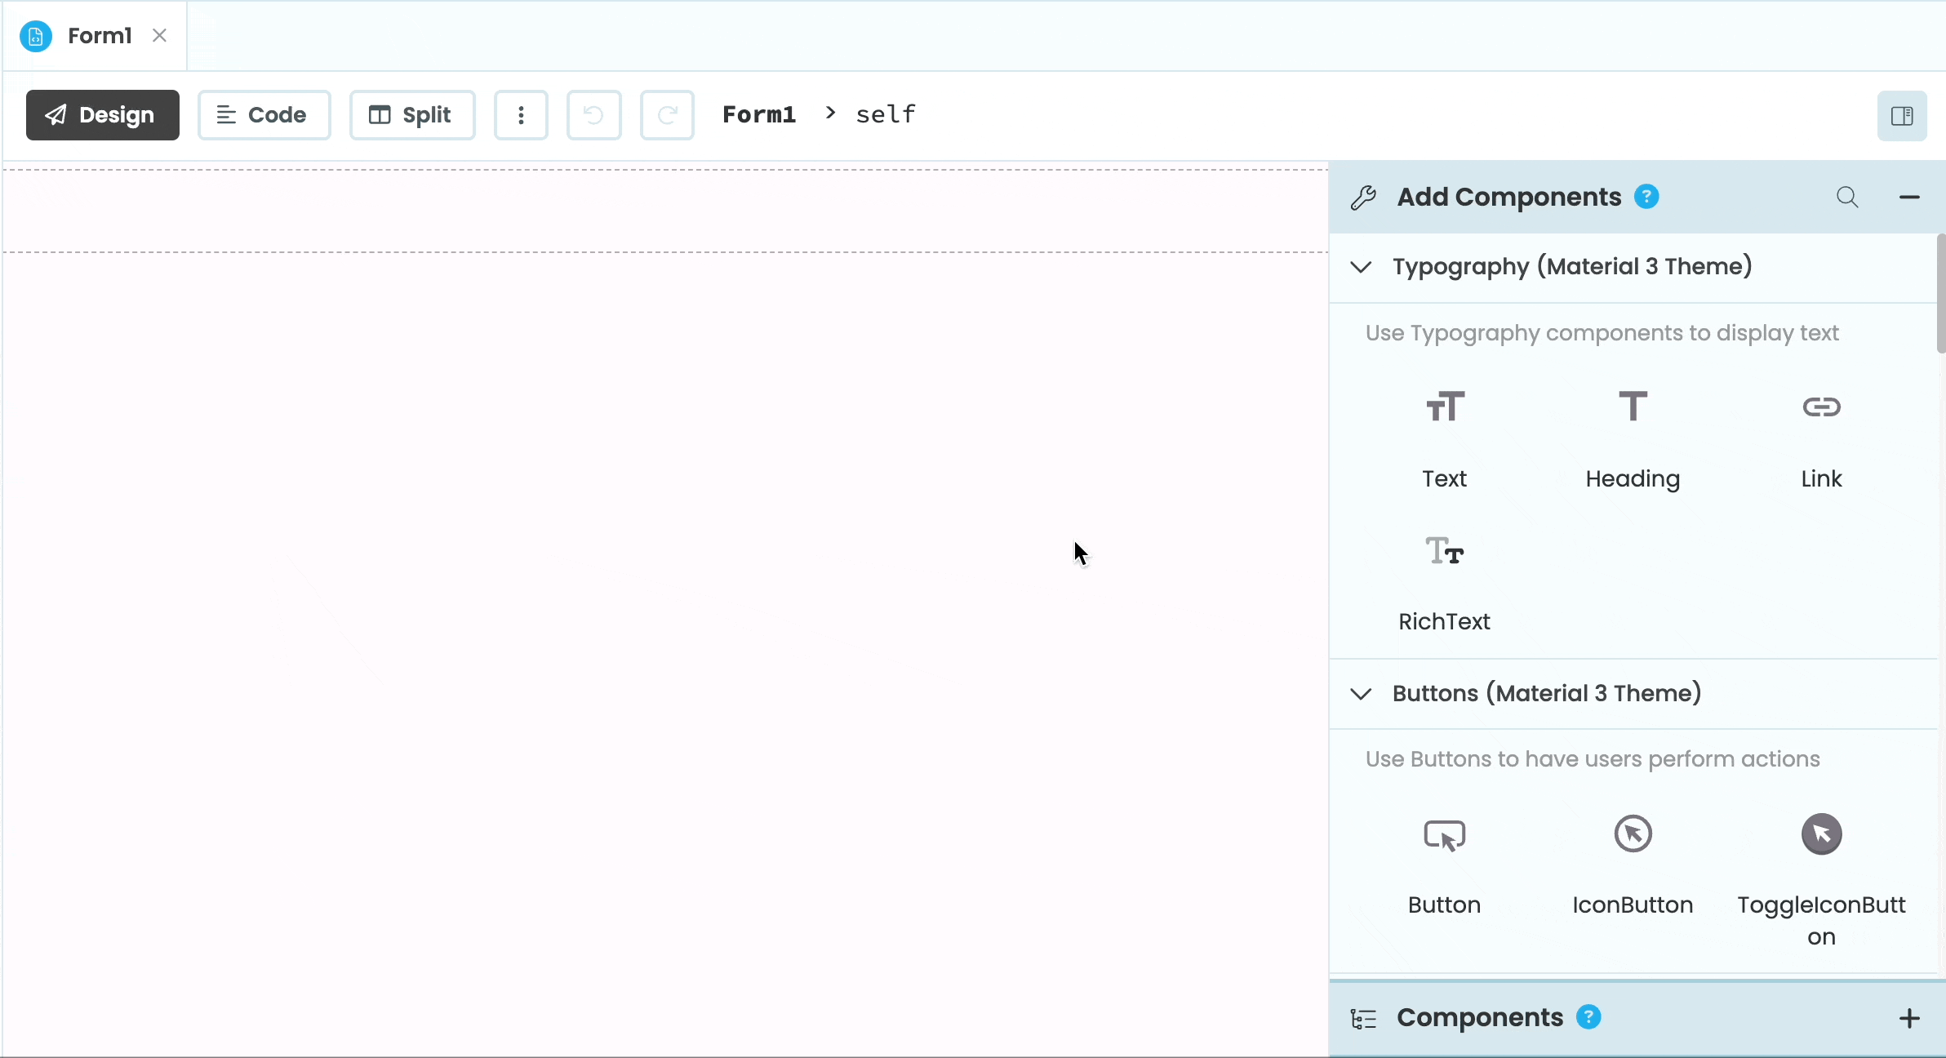Viewport: 1946px width, 1058px height.
Task: Collapse Typography (Material 3 Theme) section
Action: [x=1361, y=267]
